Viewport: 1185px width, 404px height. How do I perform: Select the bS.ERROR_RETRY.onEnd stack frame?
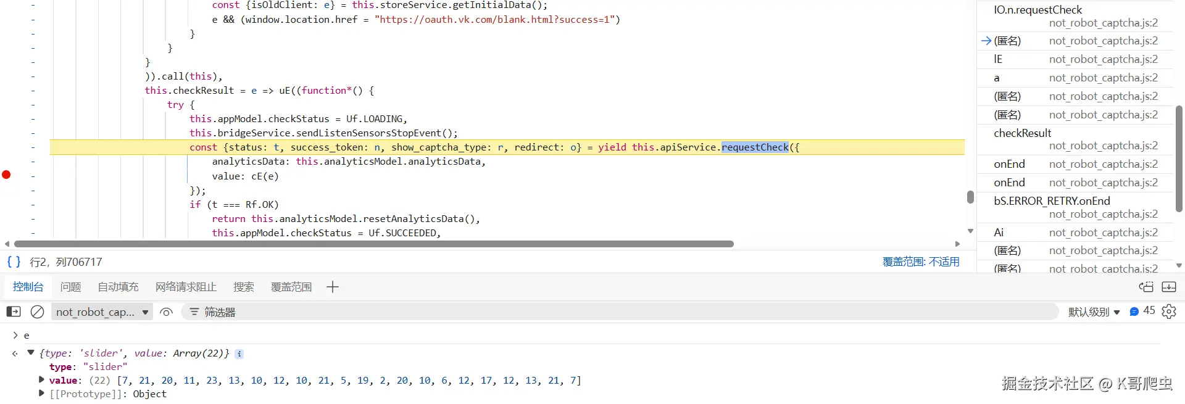pos(1076,207)
